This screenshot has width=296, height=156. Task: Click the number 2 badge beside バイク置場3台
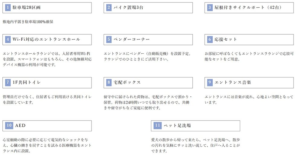pos(109,8)
